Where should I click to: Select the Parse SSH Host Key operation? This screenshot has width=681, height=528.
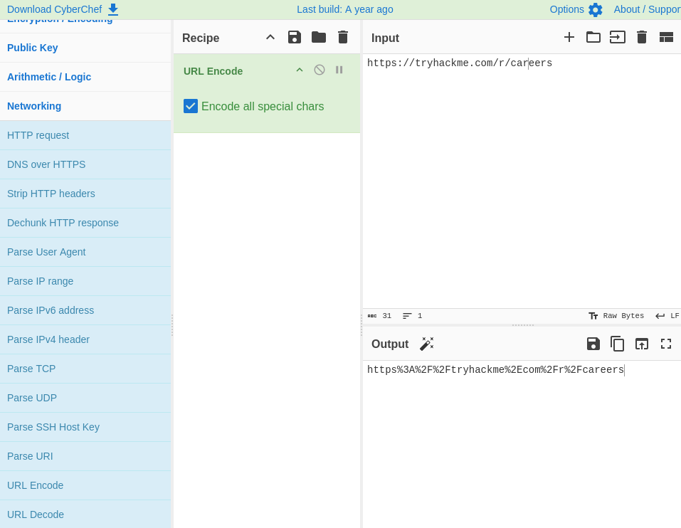[x=85, y=427]
